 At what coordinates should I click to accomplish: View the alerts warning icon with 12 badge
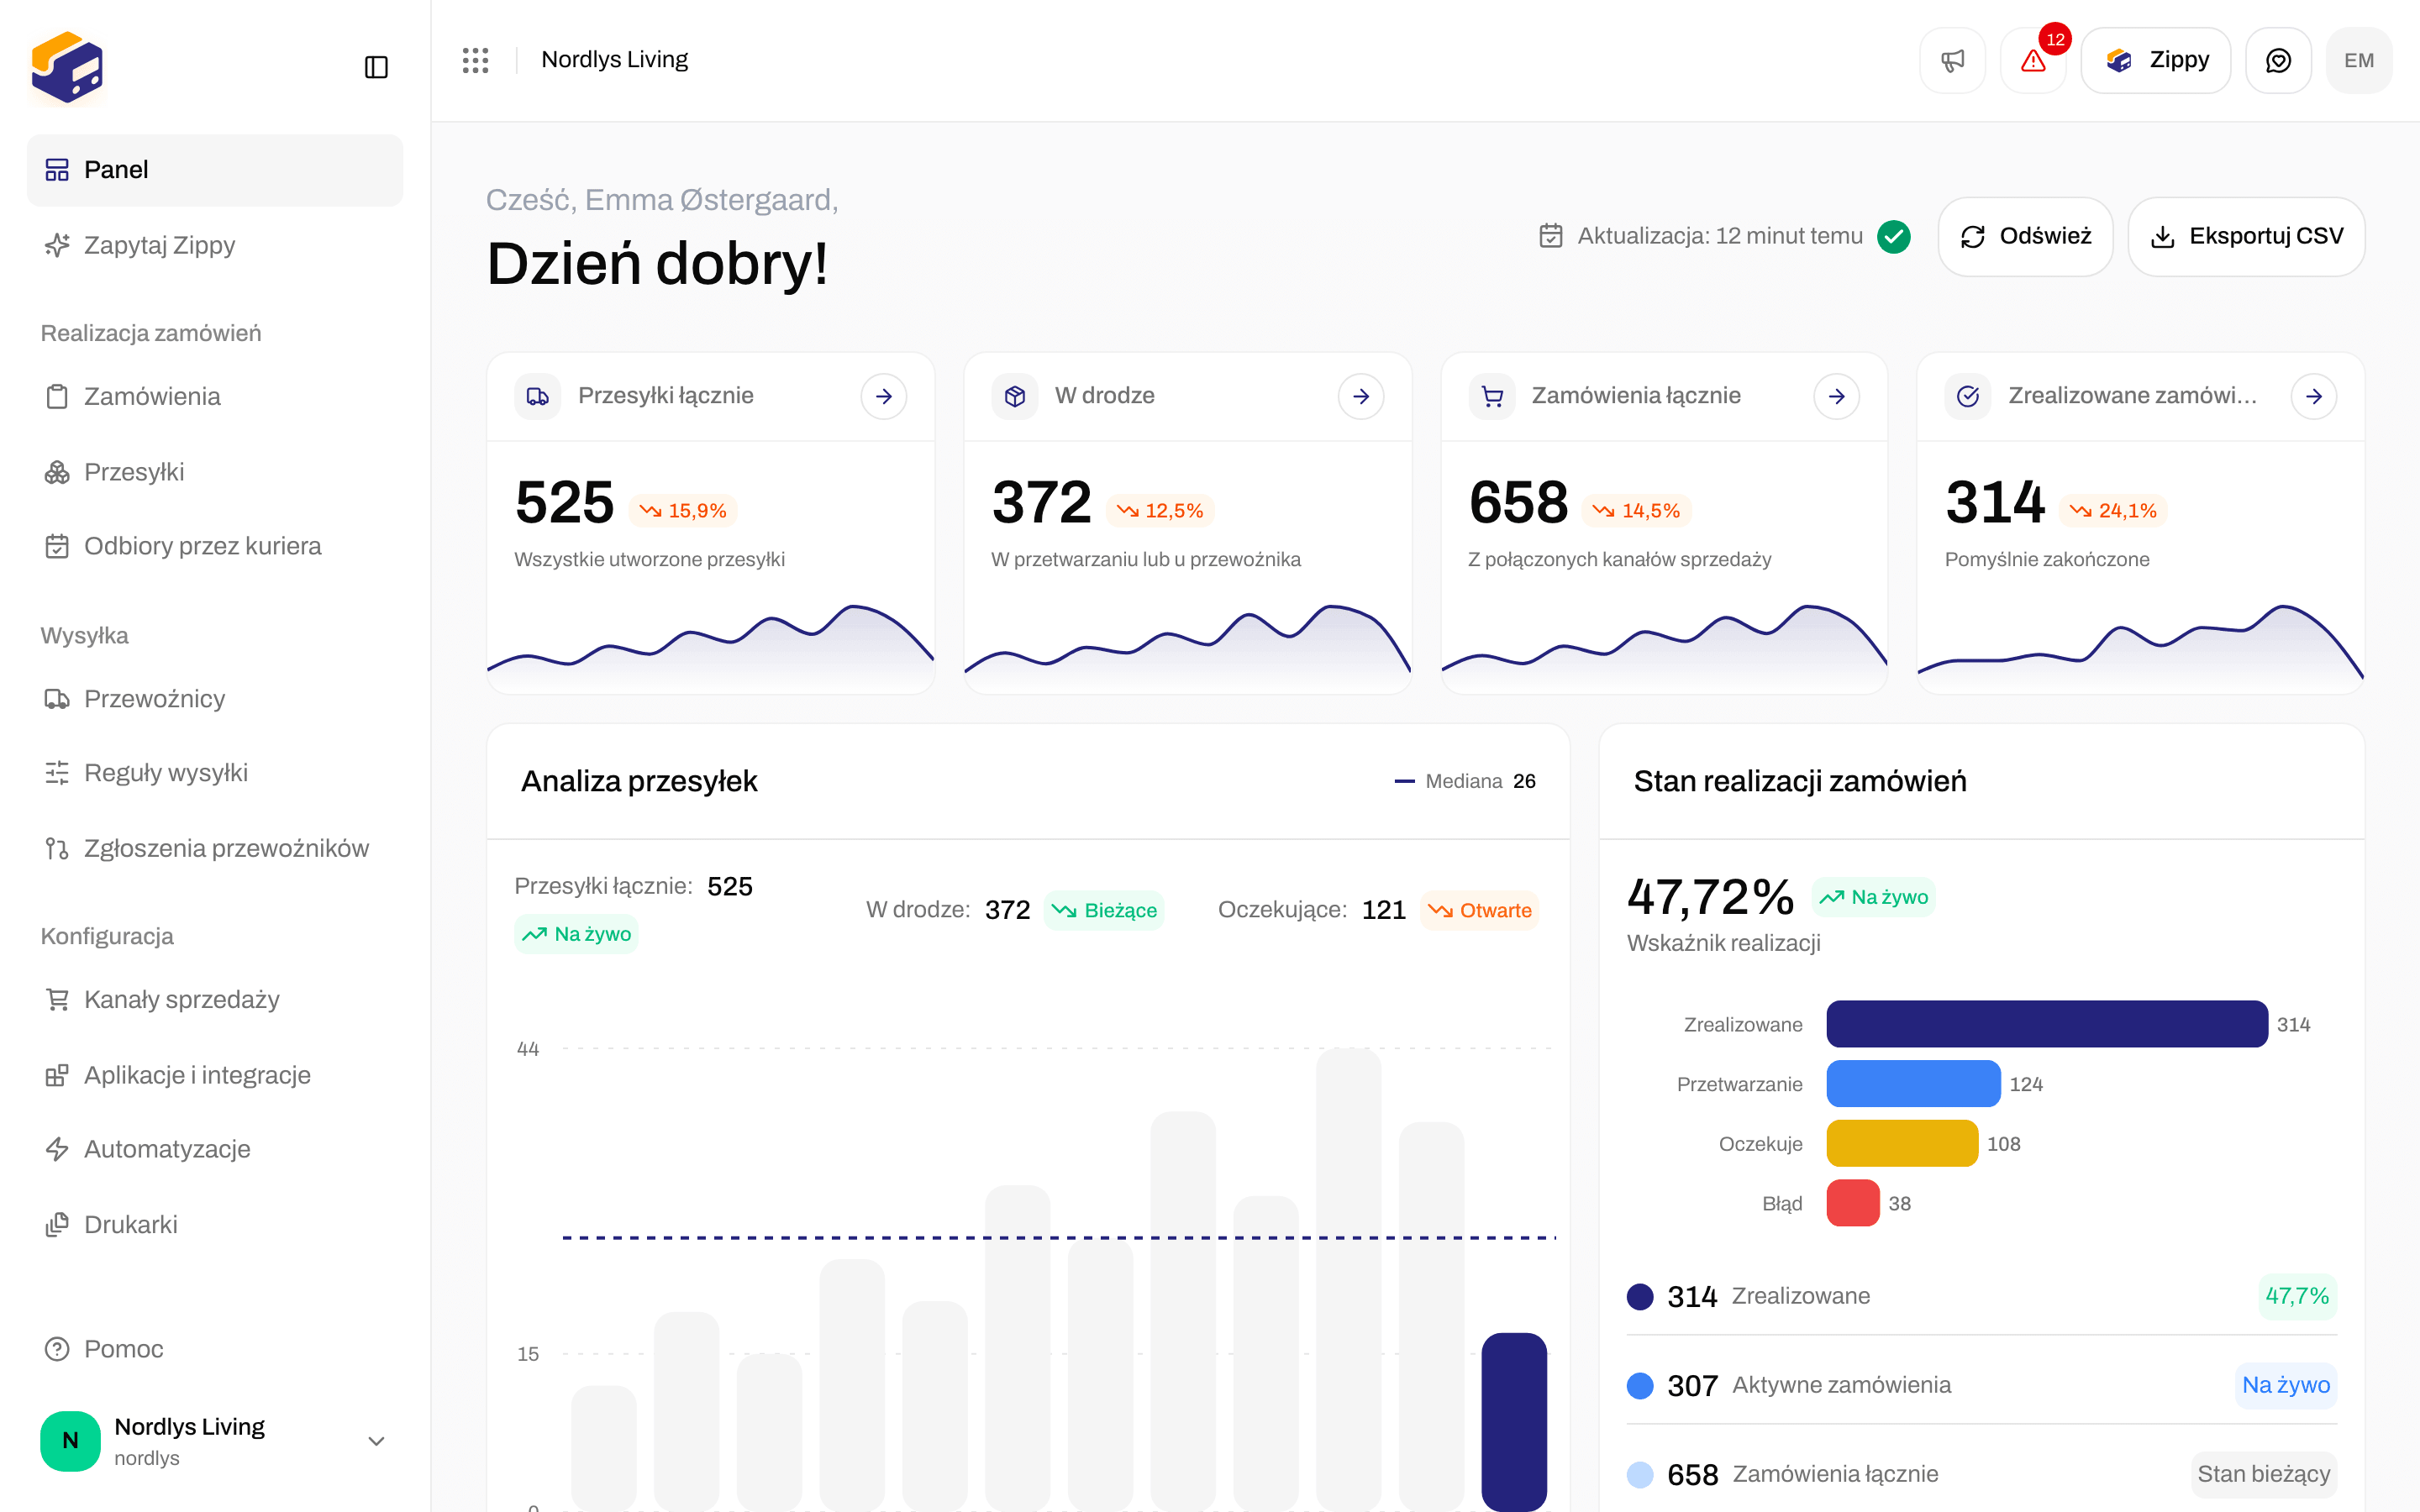click(x=2033, y=60)
